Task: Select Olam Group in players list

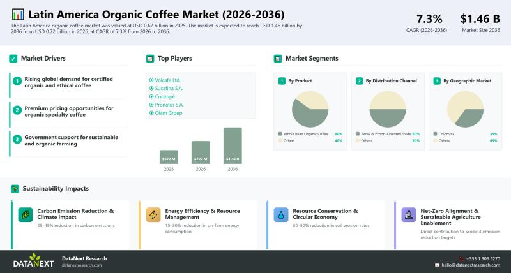Action: [x=167, y=113]
